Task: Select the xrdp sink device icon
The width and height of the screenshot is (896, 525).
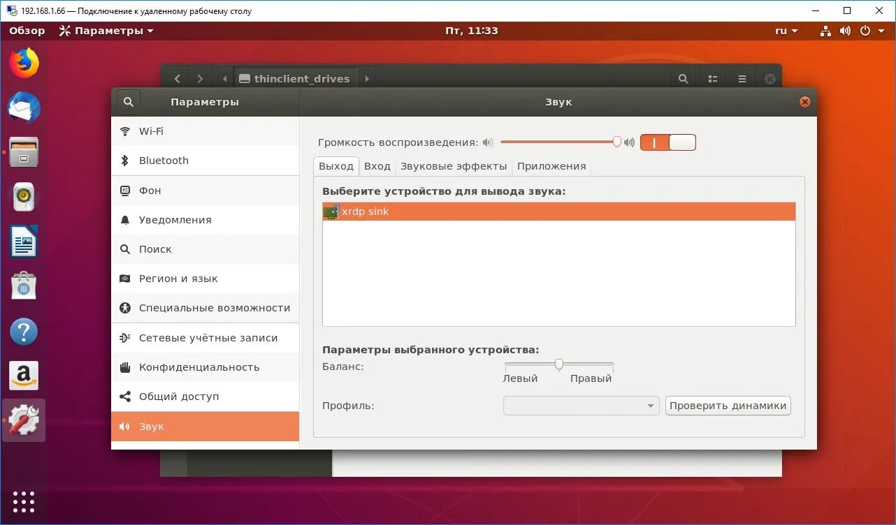Action: 331,212
